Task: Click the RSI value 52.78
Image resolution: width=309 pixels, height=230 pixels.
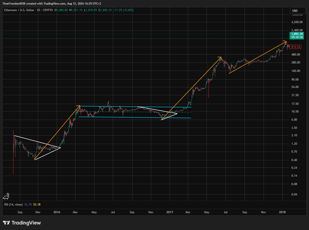Action: [x=28, y=205]
